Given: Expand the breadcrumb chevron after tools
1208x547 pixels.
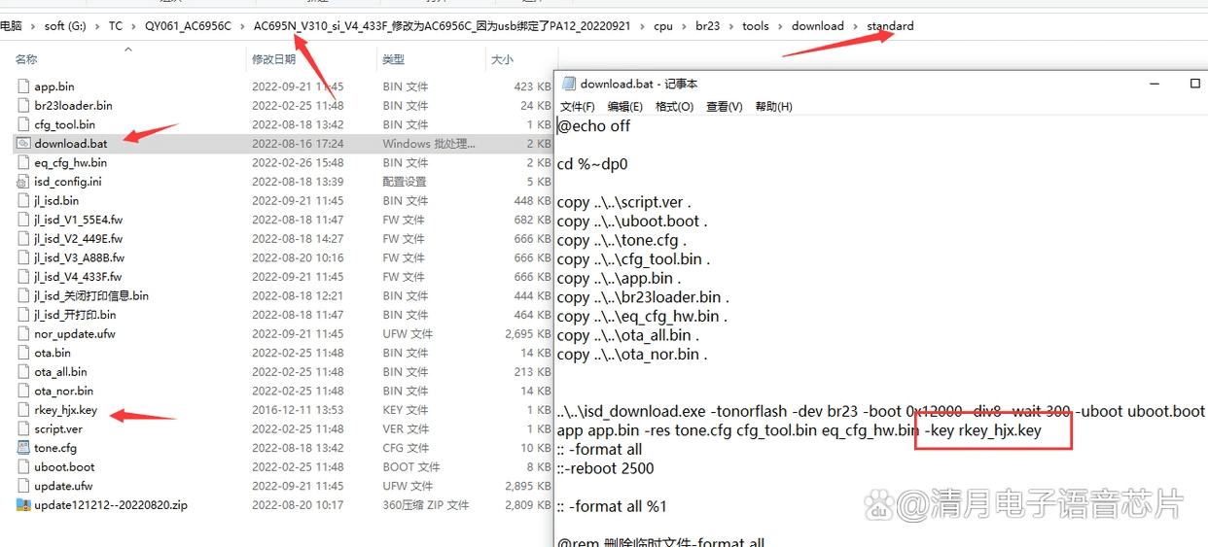Looking at the screenshot, I should (780, 26).
